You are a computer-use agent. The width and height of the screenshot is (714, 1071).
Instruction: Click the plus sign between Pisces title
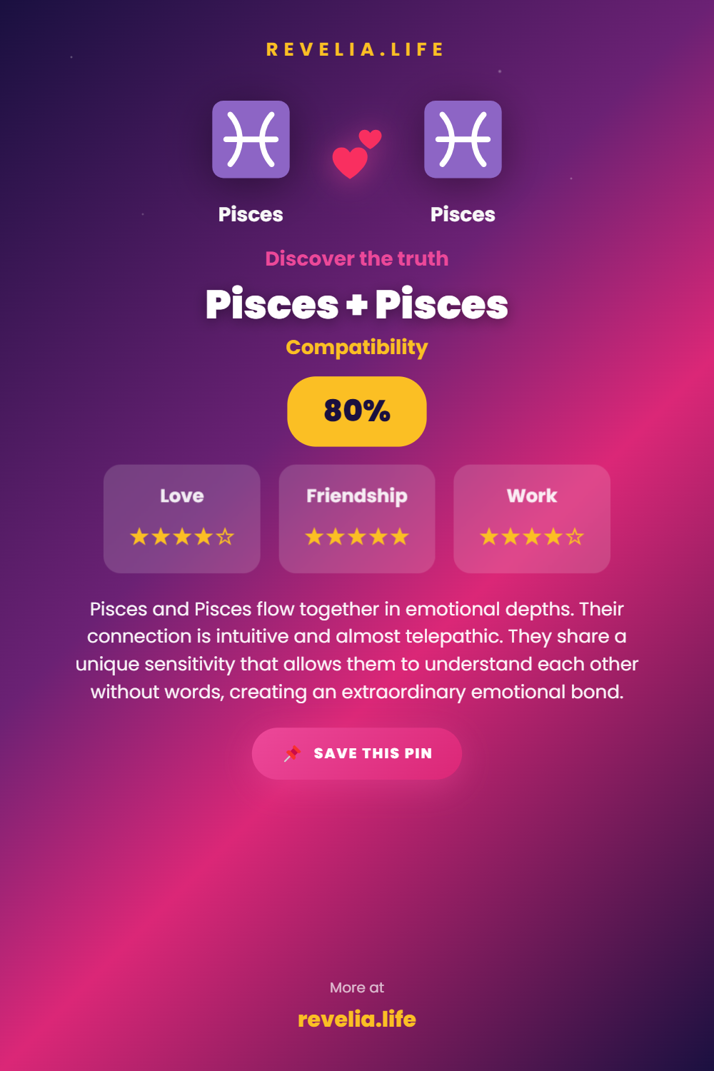(357, 306)
